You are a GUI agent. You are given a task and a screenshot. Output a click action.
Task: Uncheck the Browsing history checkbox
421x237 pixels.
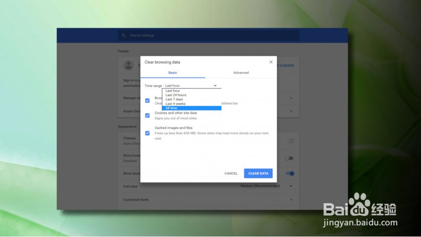(x=147, y=101)
